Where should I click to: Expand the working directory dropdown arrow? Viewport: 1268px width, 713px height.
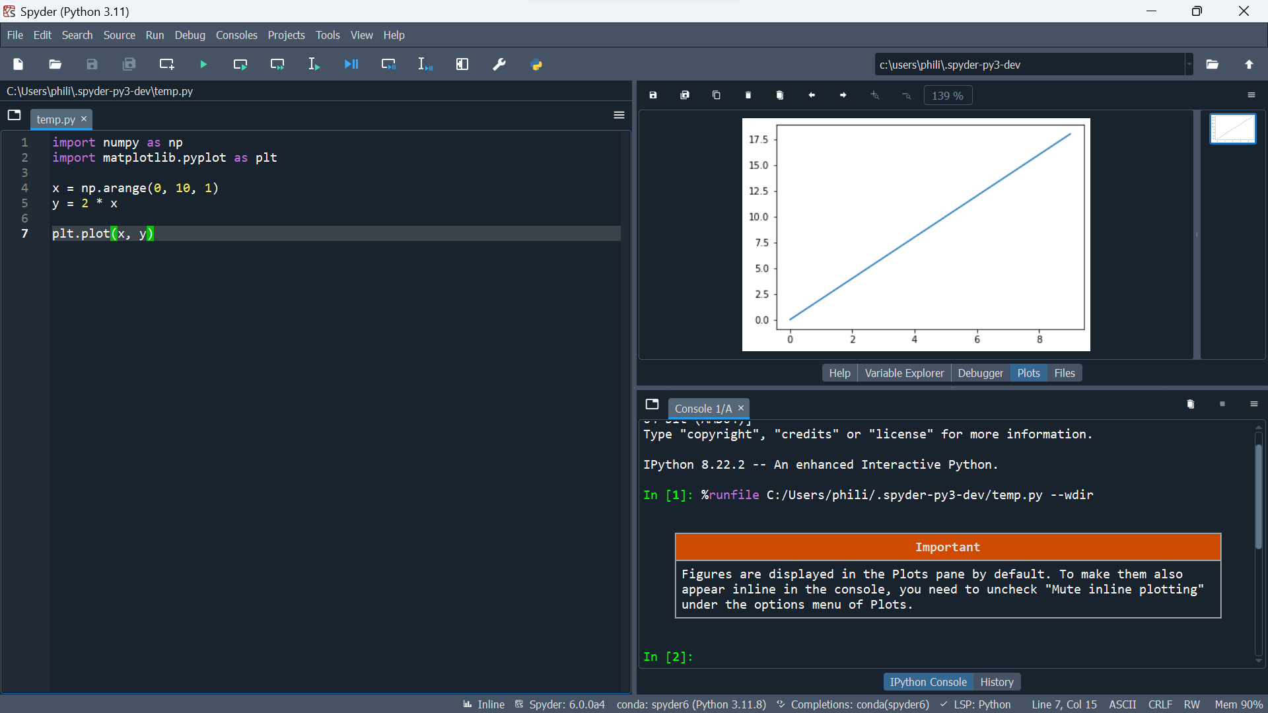pyautogui.click(x=1189, y=65)
